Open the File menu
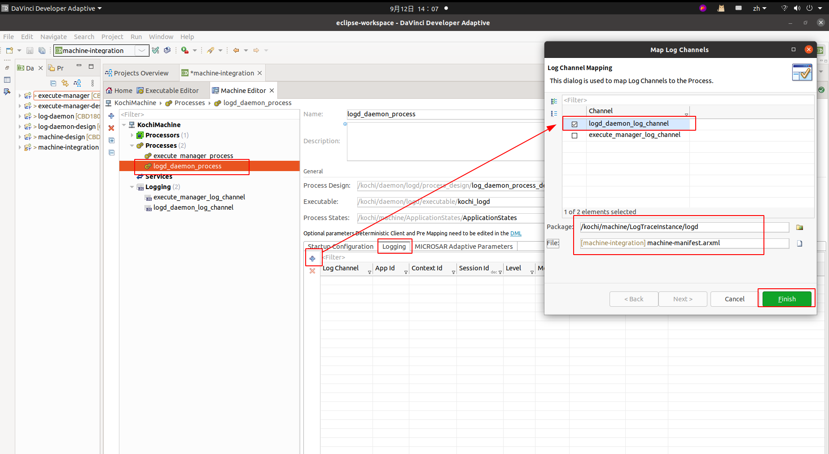 click(x=9, y=37)
